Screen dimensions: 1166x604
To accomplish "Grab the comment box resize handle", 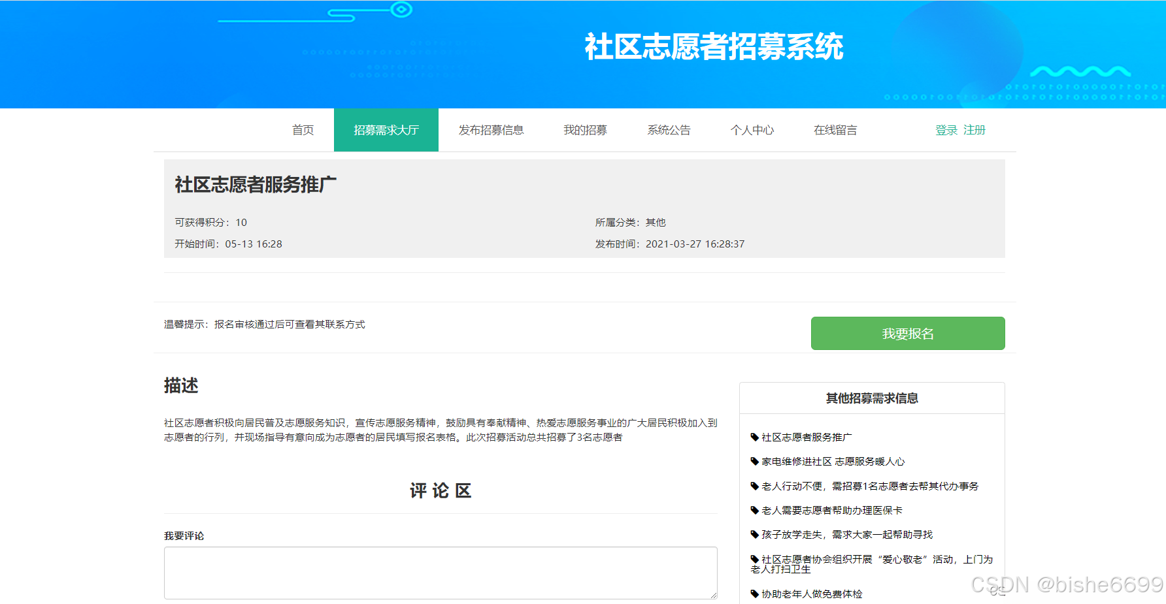I will [713, 595].
